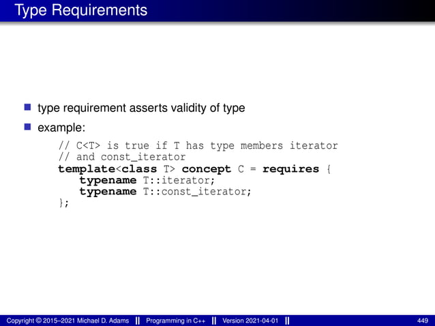Image resolution: width=435 pixels, height=326 pixels.
Task: Click the slide number 449
Action: (x=423, y=321)
